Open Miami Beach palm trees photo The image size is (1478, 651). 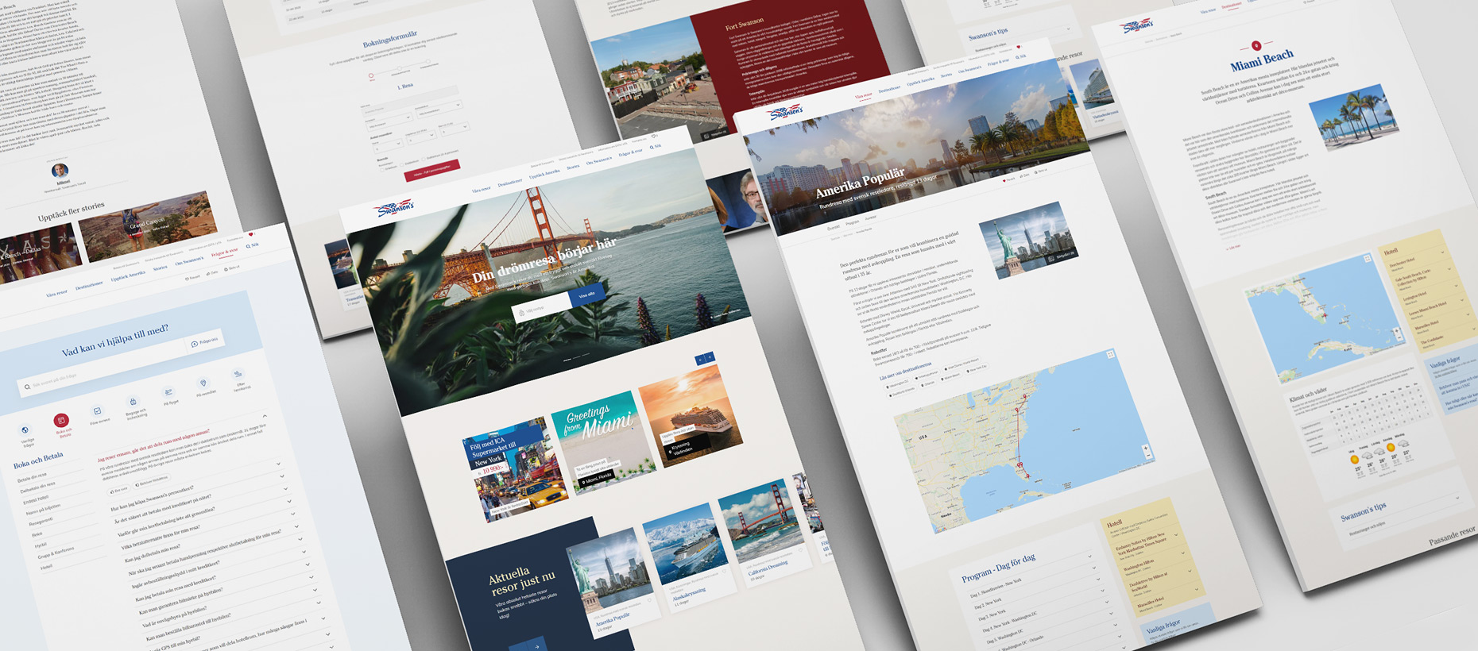(1353, 117)
